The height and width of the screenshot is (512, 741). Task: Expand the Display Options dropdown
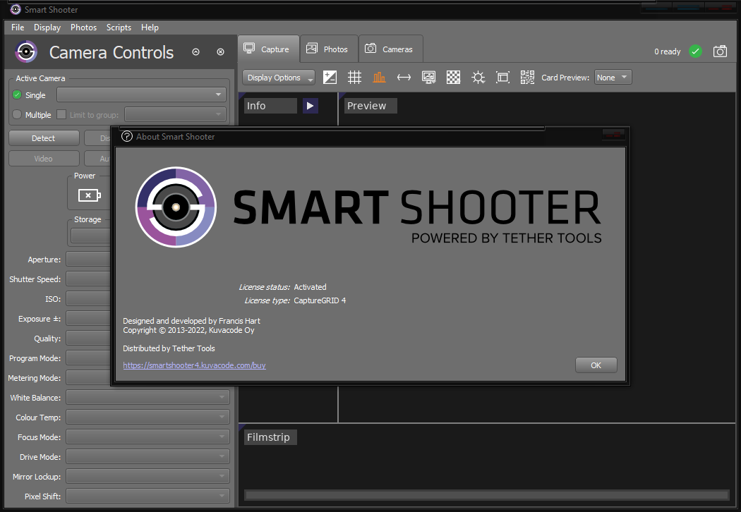tap(278, 78)
